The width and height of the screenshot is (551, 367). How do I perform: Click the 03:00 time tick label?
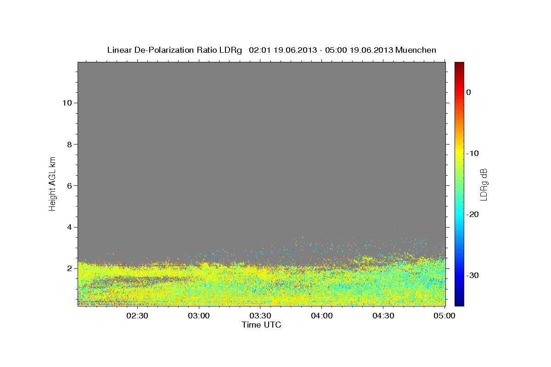coord(199,316)
